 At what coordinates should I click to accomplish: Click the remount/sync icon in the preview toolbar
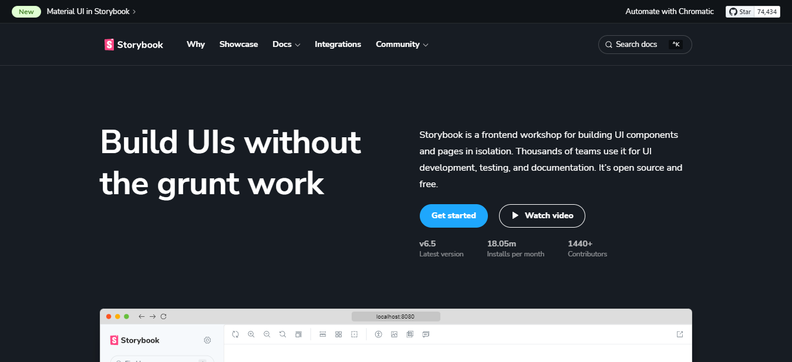235,334
